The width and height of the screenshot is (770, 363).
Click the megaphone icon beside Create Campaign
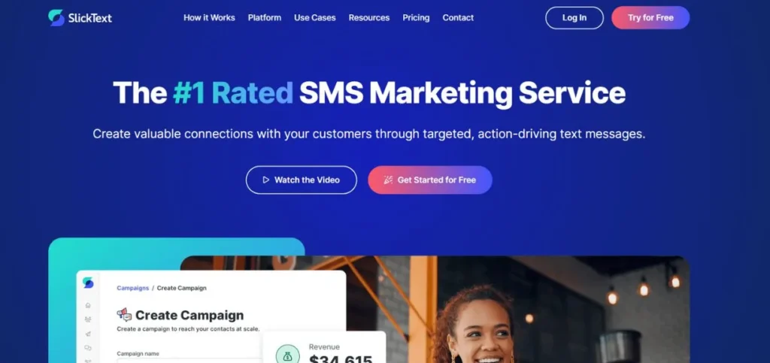(x=124, y=314)
